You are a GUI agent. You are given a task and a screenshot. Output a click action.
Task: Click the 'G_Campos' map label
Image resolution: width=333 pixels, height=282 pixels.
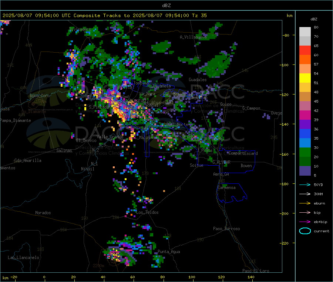[x=252, y=108]
